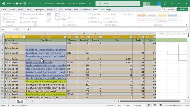Click Resize Table

coord(9,22)
